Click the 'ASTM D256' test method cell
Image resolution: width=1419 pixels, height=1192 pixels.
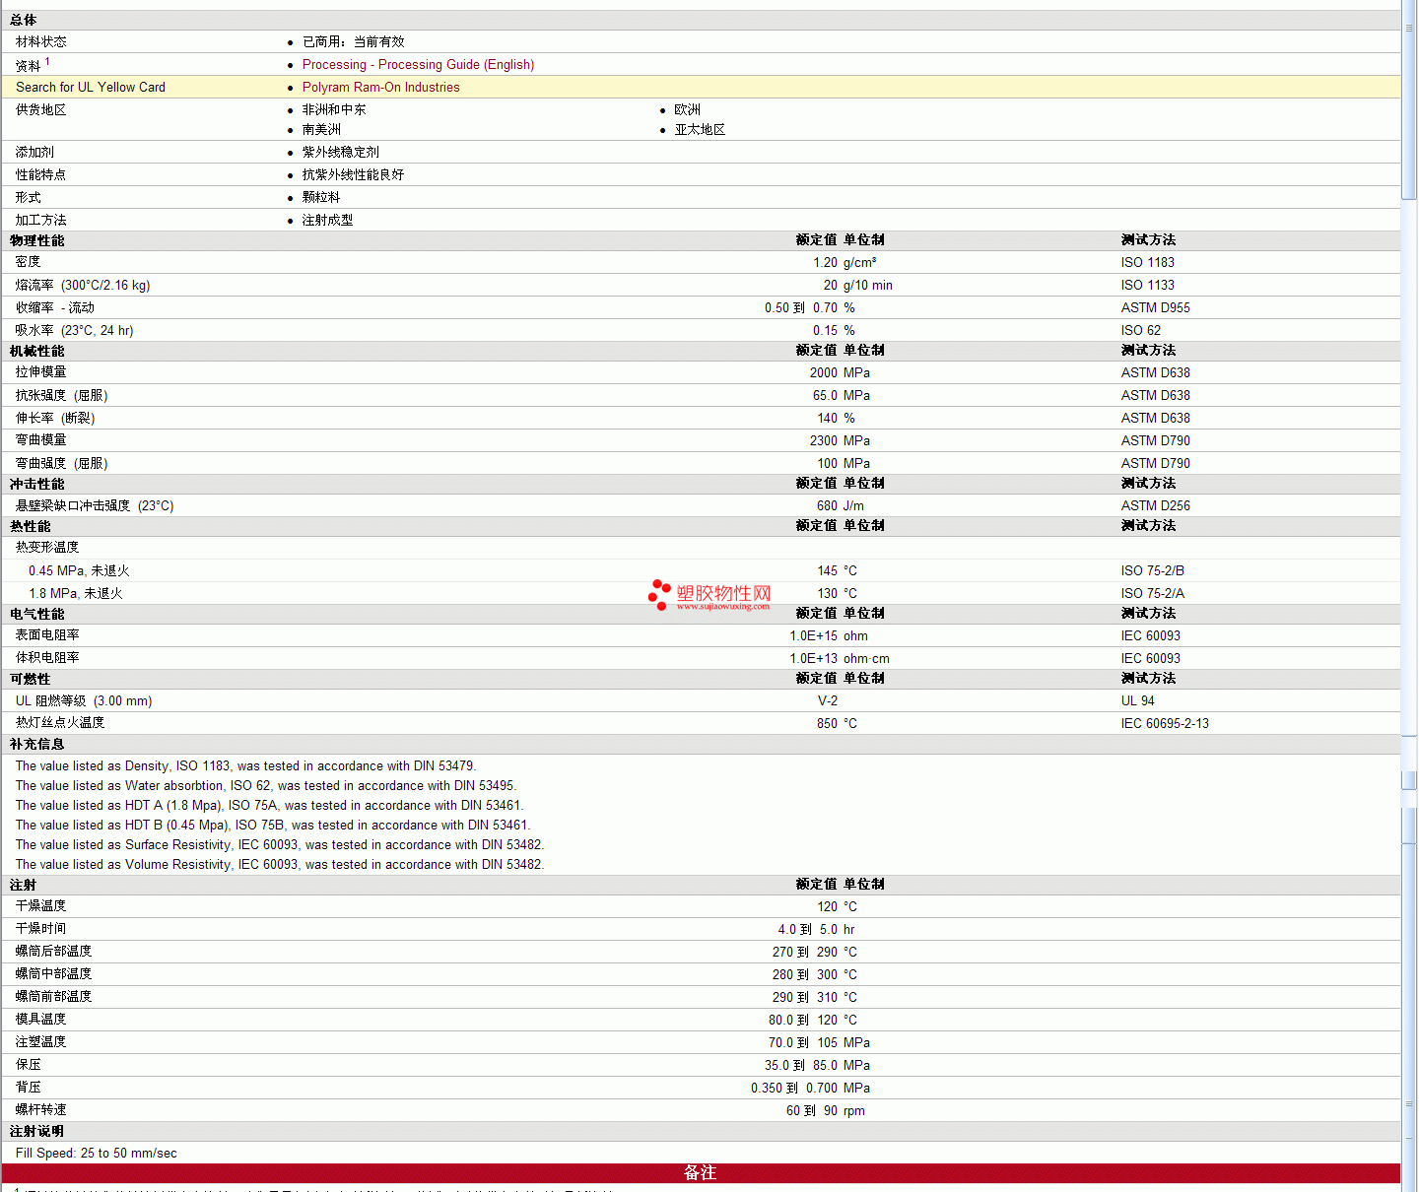(1155, 505)
